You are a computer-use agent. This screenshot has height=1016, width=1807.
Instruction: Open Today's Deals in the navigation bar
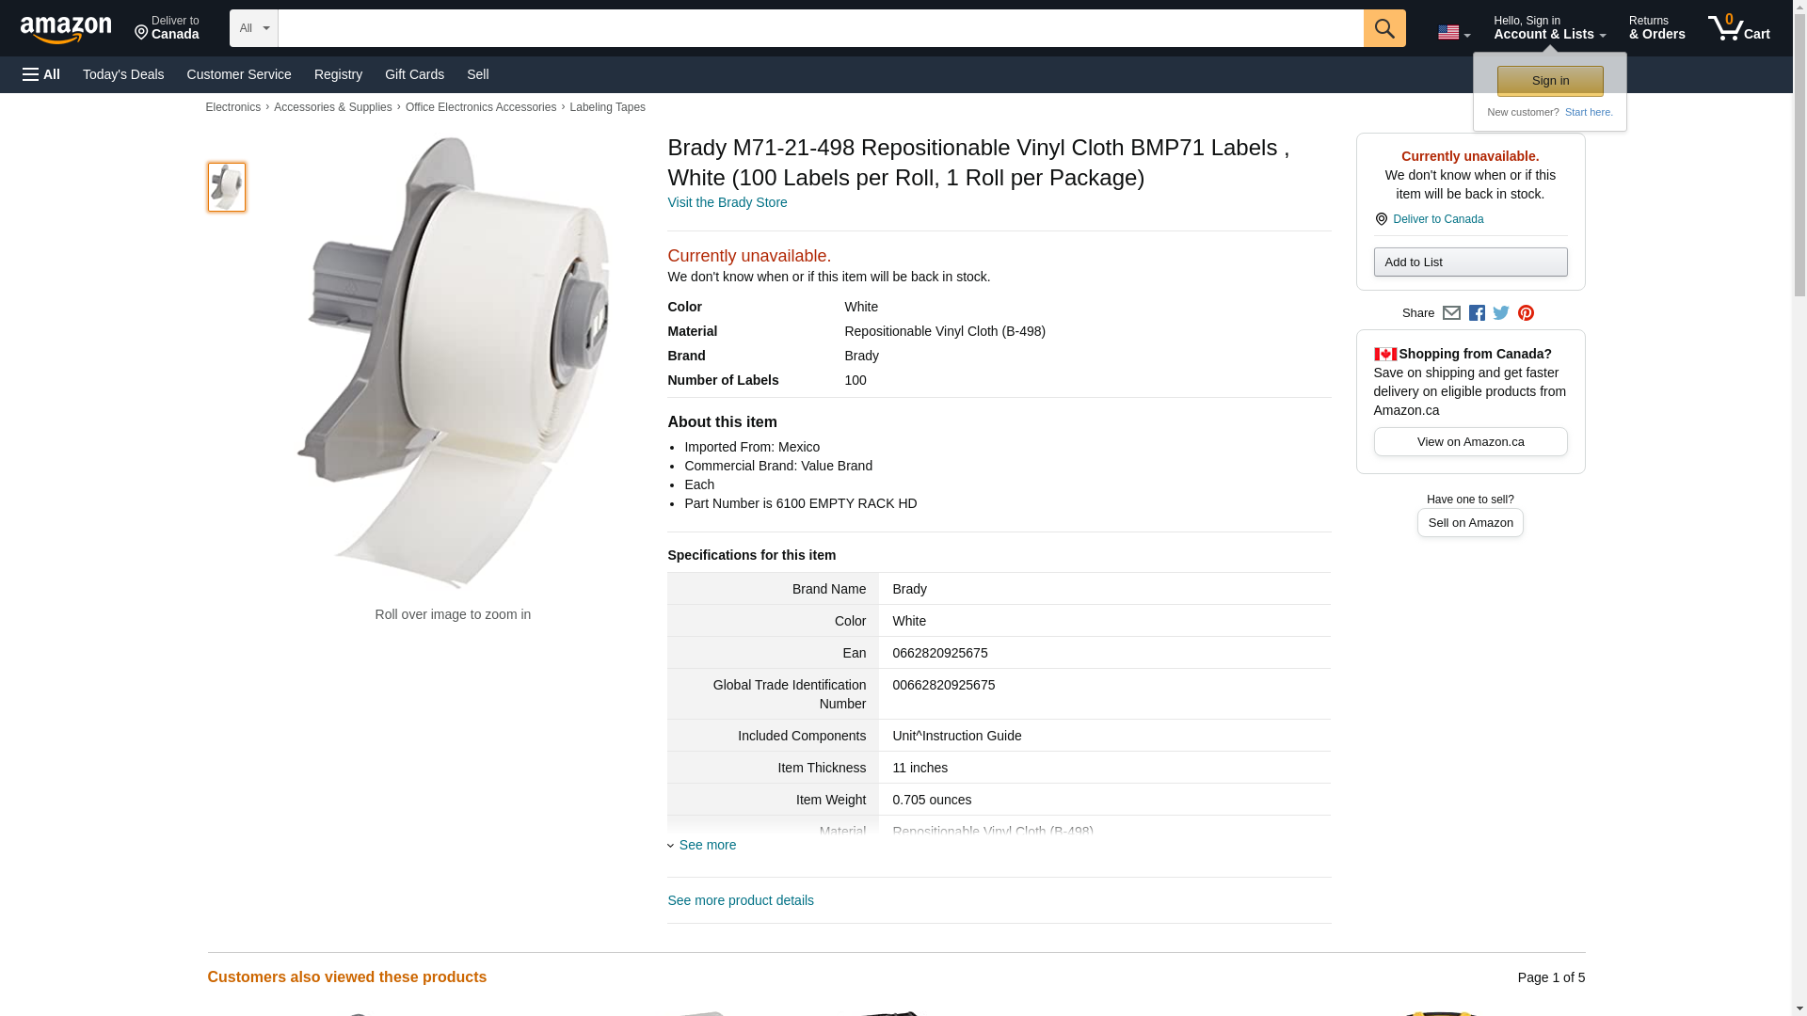123,74
